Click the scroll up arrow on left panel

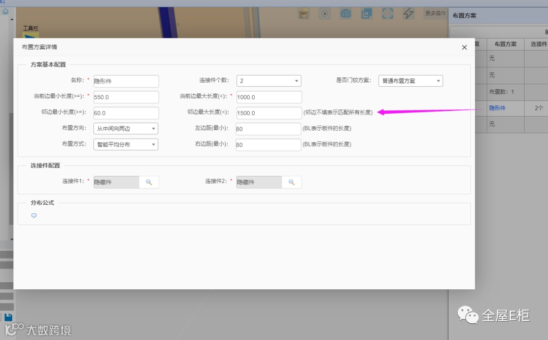[12, 19]
